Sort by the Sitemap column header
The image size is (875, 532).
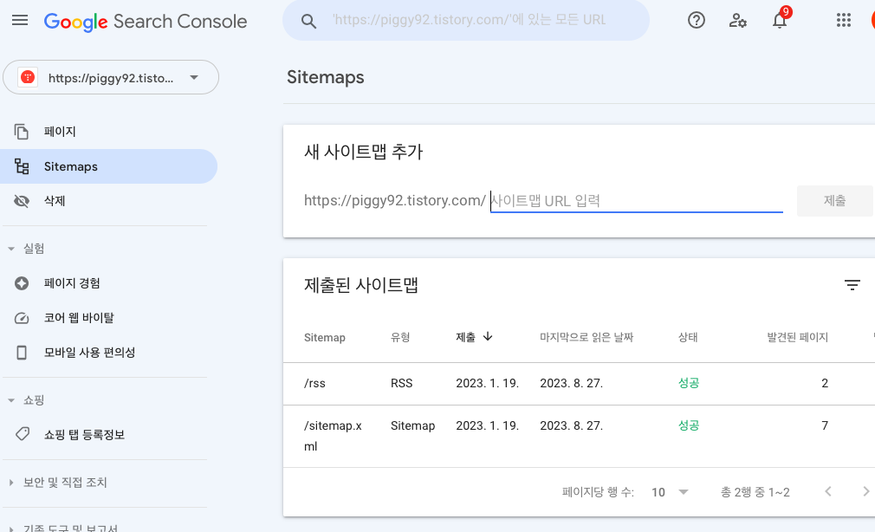325,338
